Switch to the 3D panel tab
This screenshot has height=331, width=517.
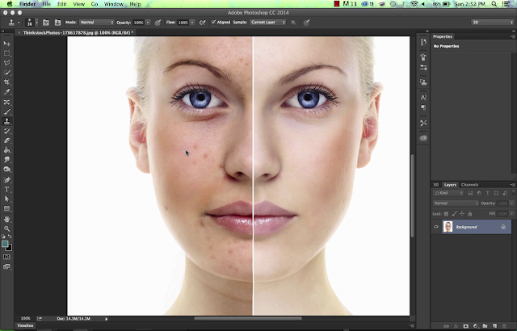[436, 185]
